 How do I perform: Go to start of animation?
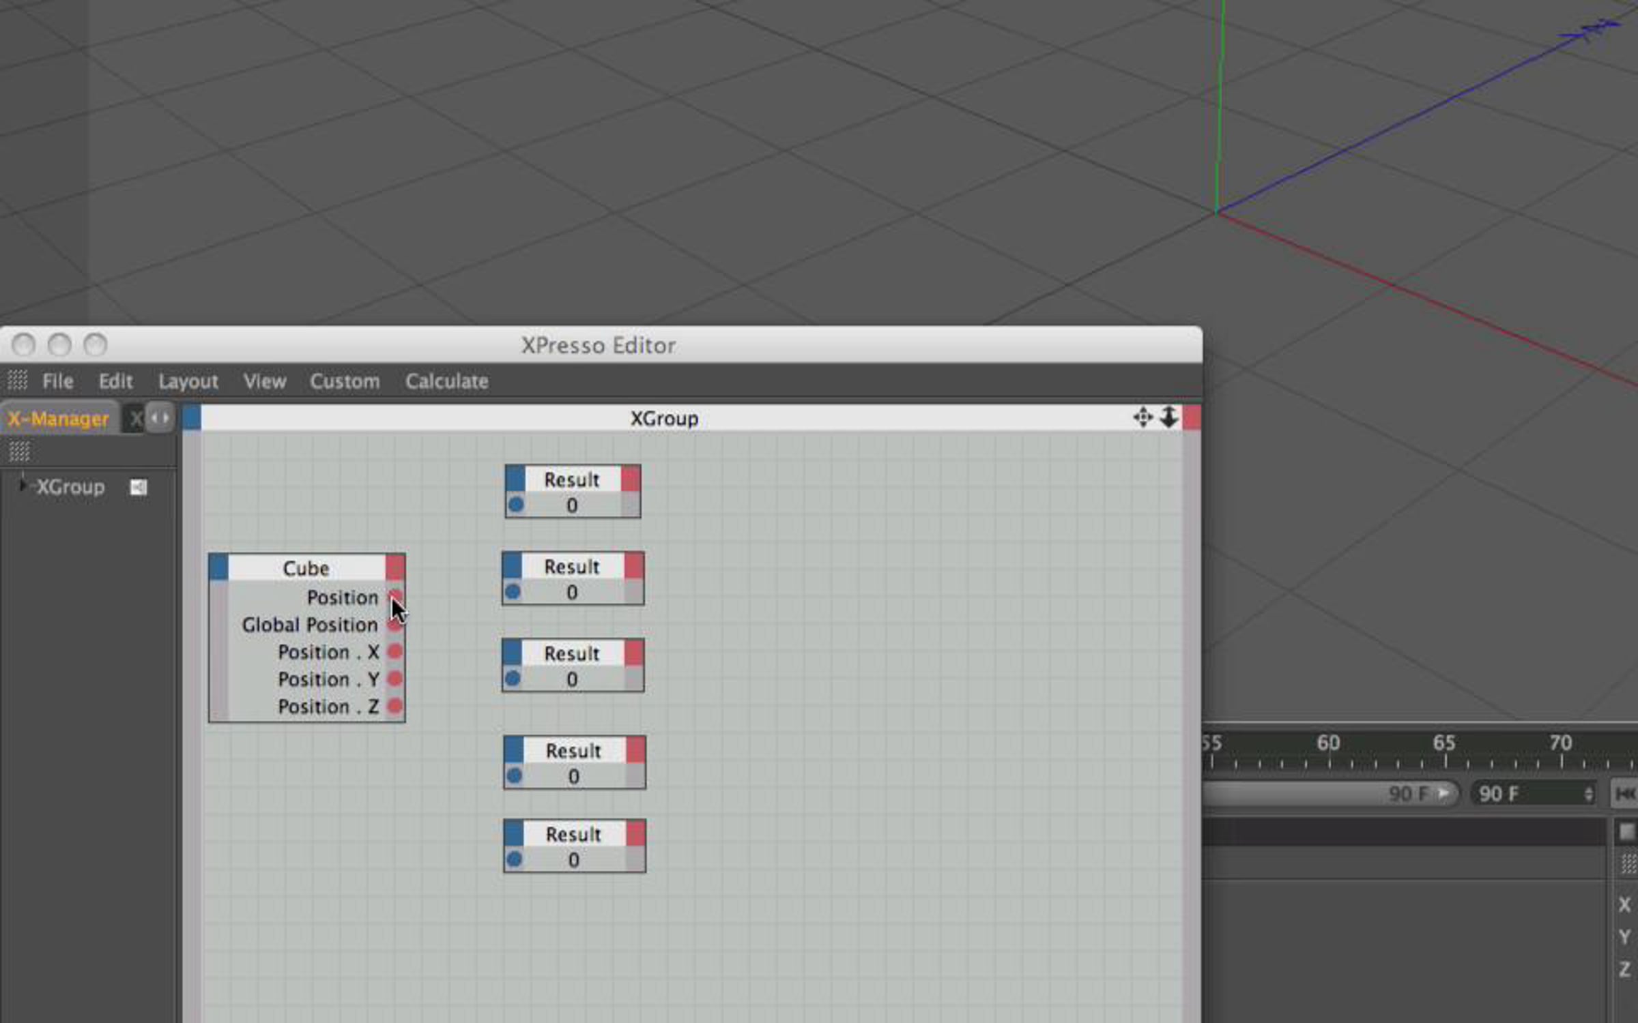pyautogui.click(x=1625, y=794)
